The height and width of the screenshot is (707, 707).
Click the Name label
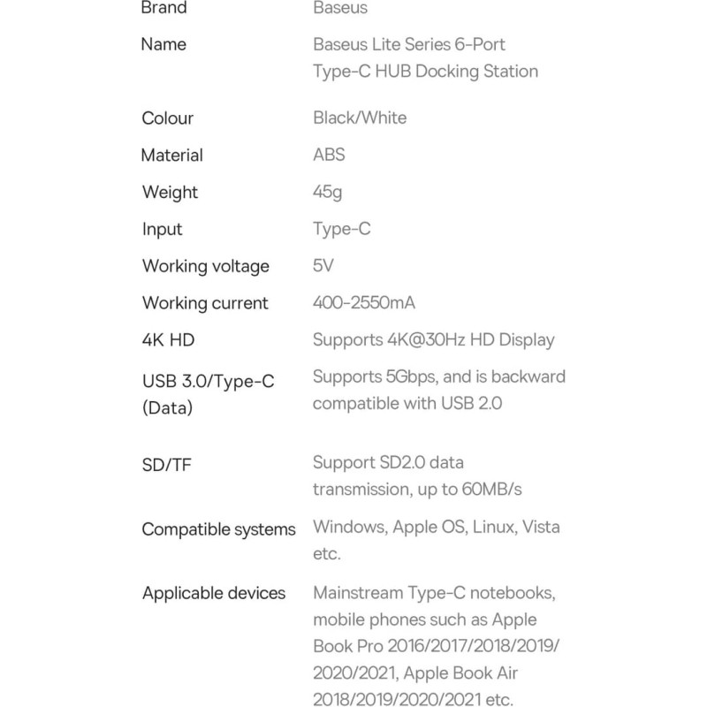coord(163,44)
